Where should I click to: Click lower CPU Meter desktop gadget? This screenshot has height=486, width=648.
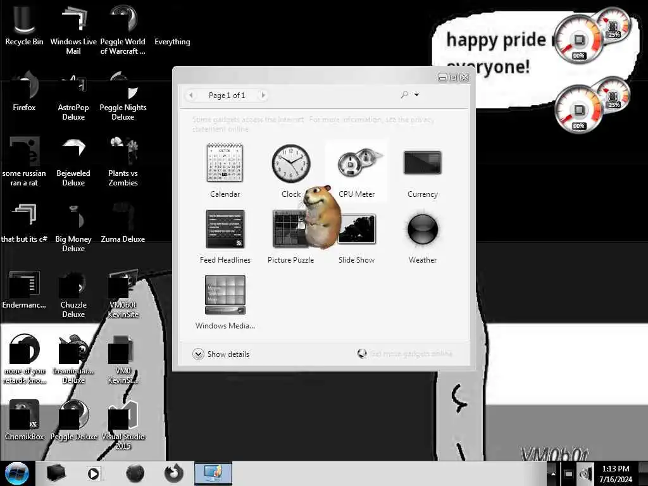(x=591, y=105)
